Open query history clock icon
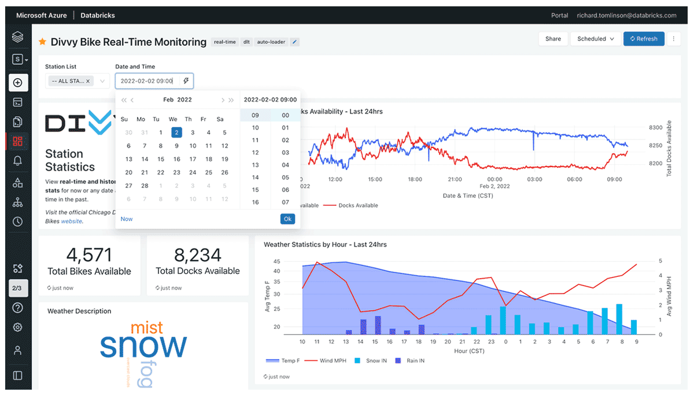Screen dimensions: 694x396 pyautogui.click(x=18, y=221)
